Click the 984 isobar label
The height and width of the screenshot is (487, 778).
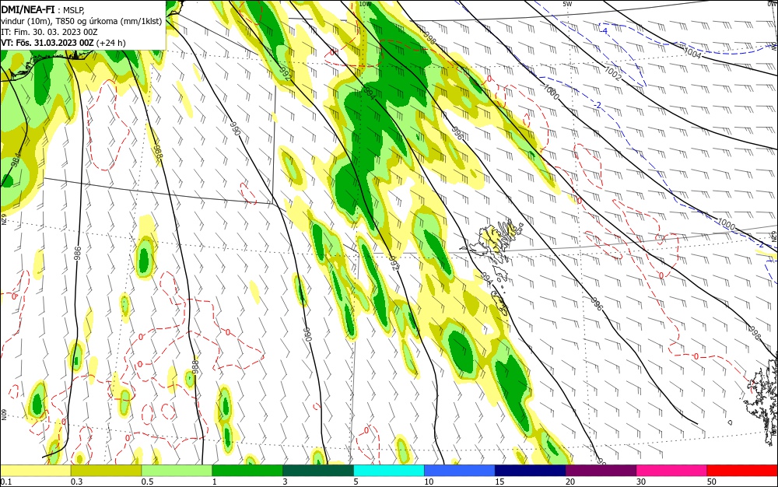point(16,159)
